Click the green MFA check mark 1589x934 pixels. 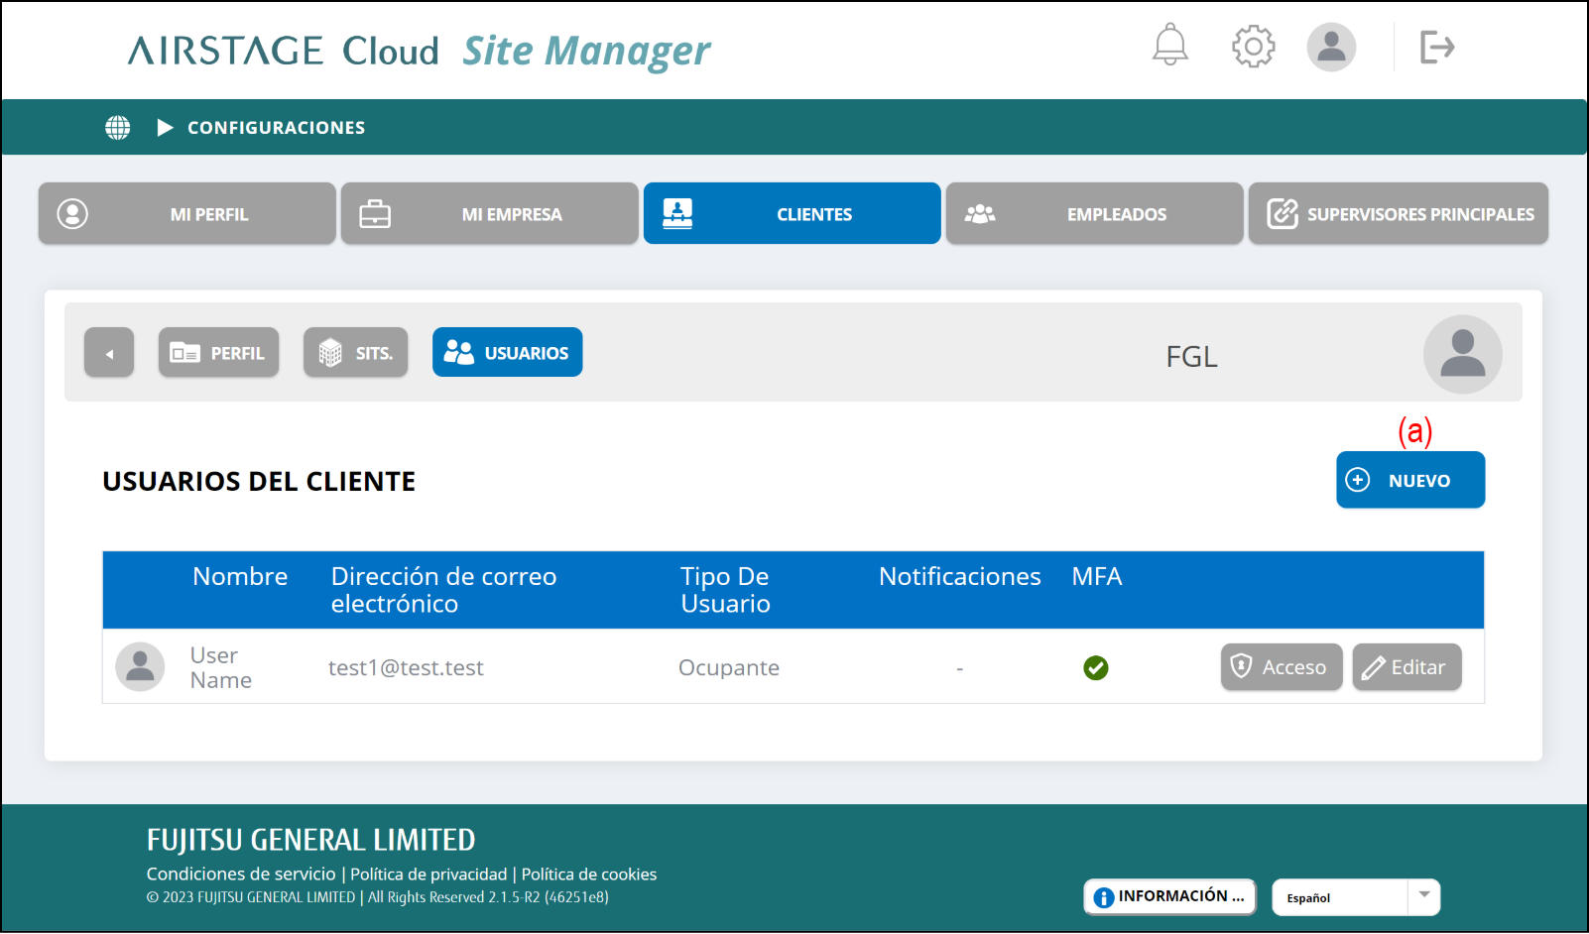(x=1095, y=668)
